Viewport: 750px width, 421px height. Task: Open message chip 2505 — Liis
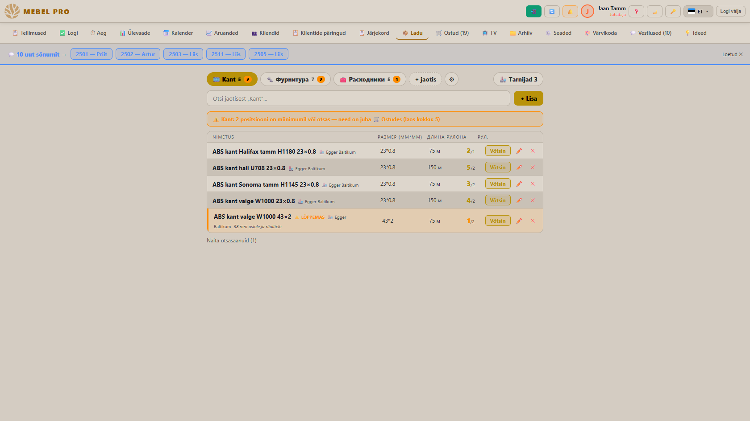[x=268, y=54]
